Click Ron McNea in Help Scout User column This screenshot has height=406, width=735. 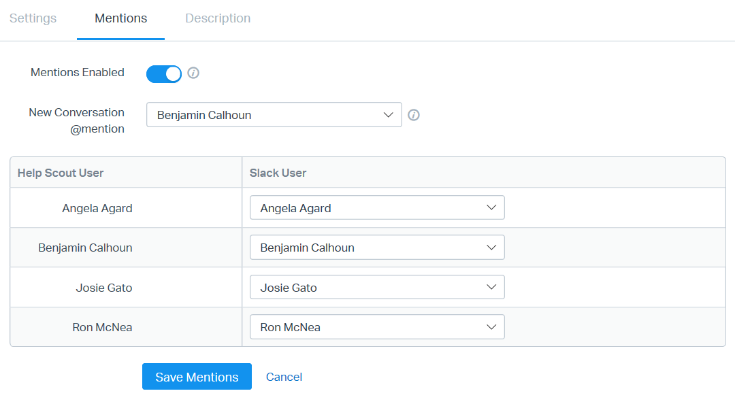pyautogui.click(x=102, y=327)
